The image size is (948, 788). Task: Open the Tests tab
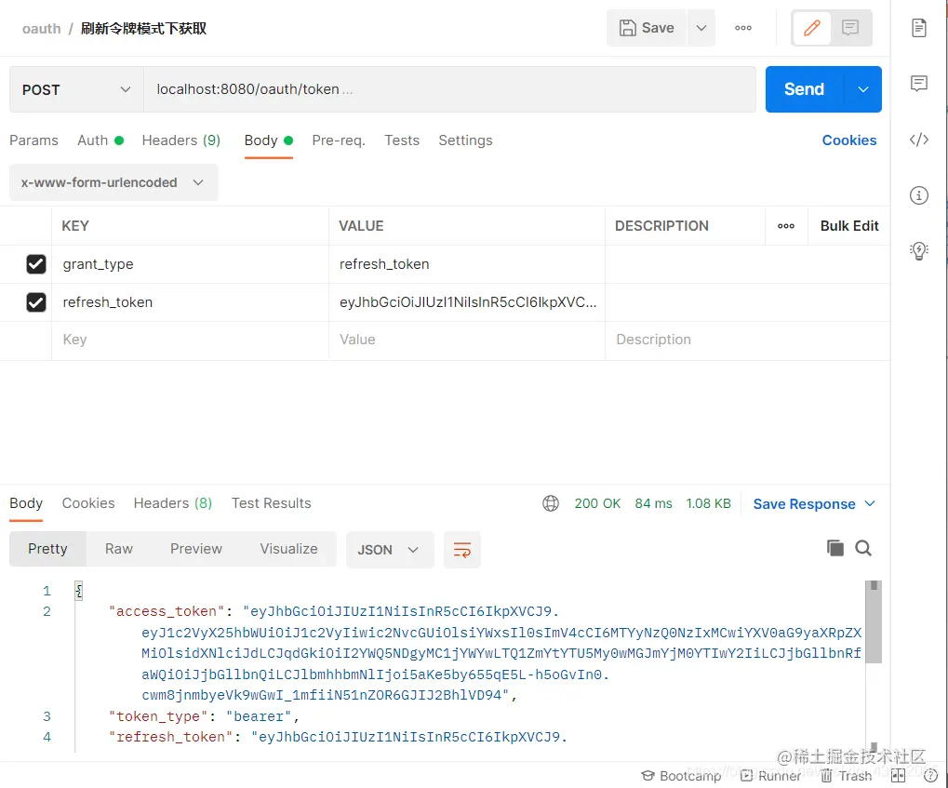coord(402,140)
